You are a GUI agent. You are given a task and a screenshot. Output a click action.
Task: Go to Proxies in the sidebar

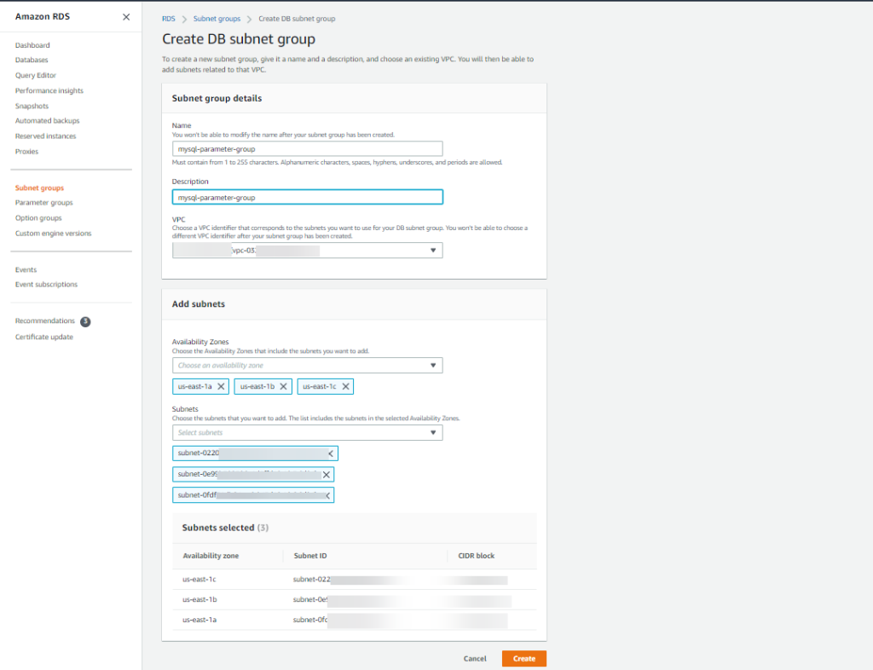point(26,152)
